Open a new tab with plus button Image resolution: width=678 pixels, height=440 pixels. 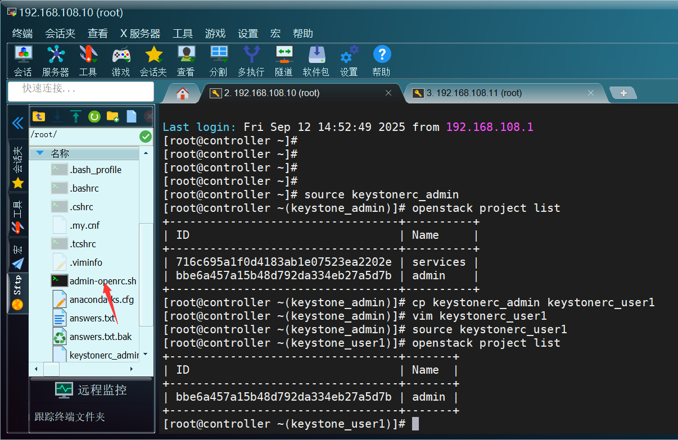[623, 93]
